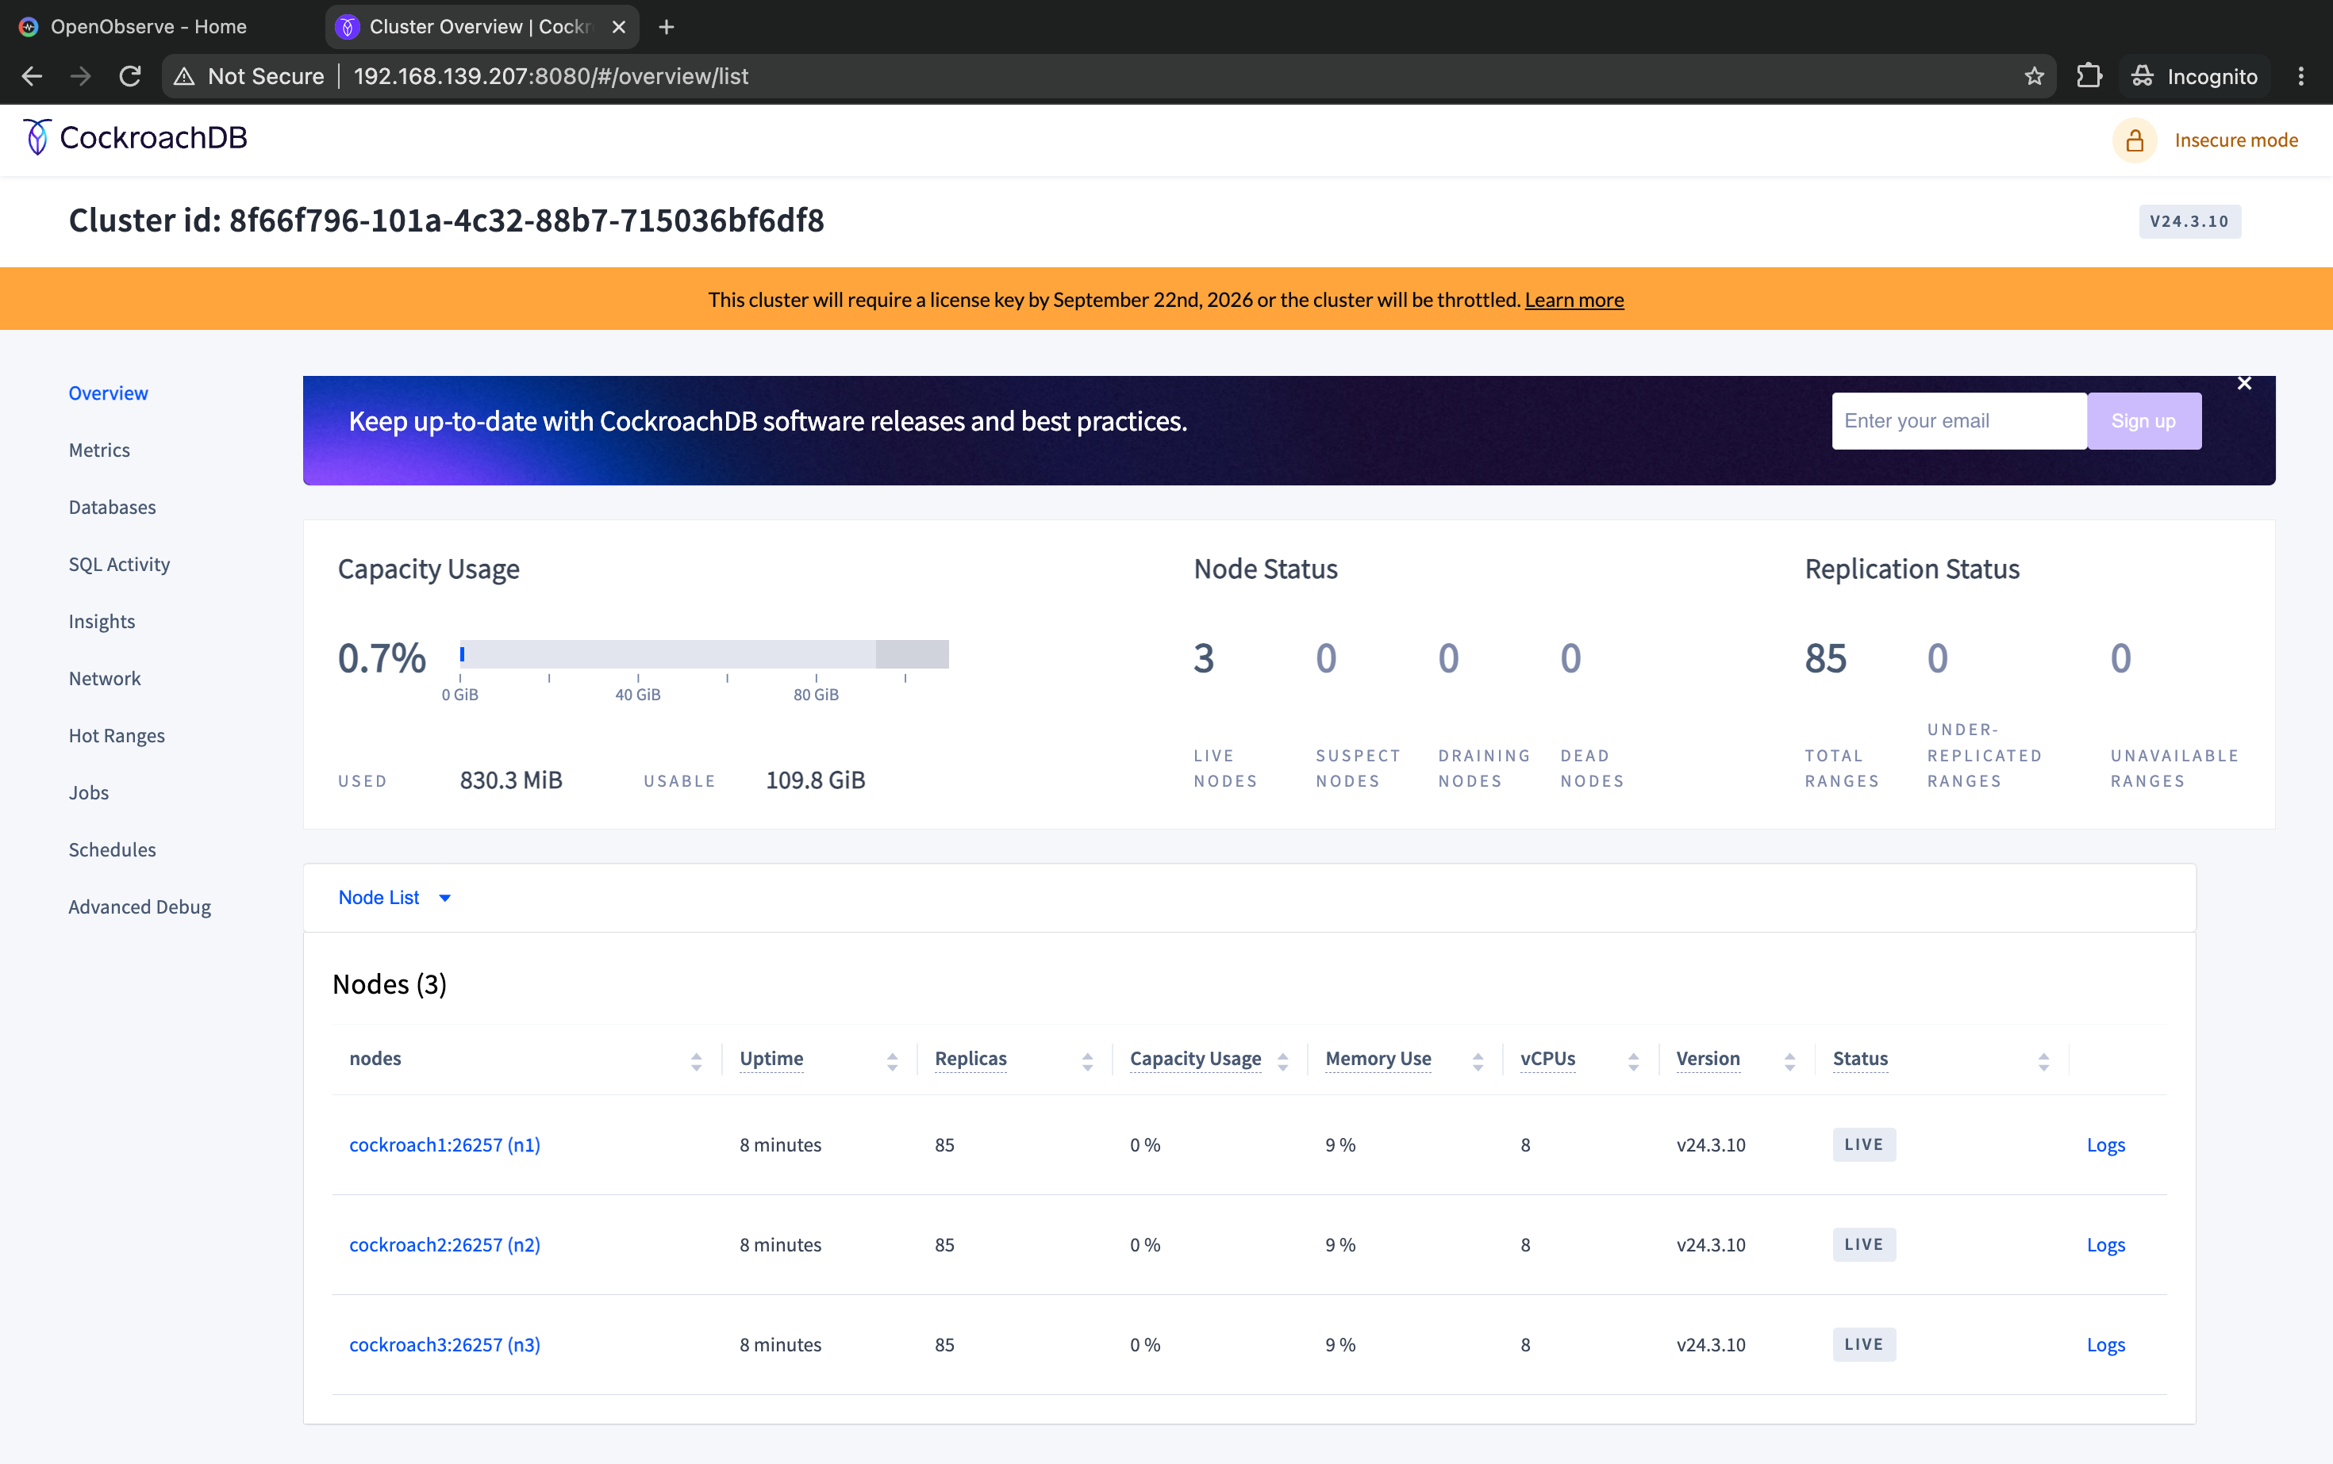The image size is (2333, 1464).
Task: Sort by vCPUs column arrows
Action: (1633, 1062)
